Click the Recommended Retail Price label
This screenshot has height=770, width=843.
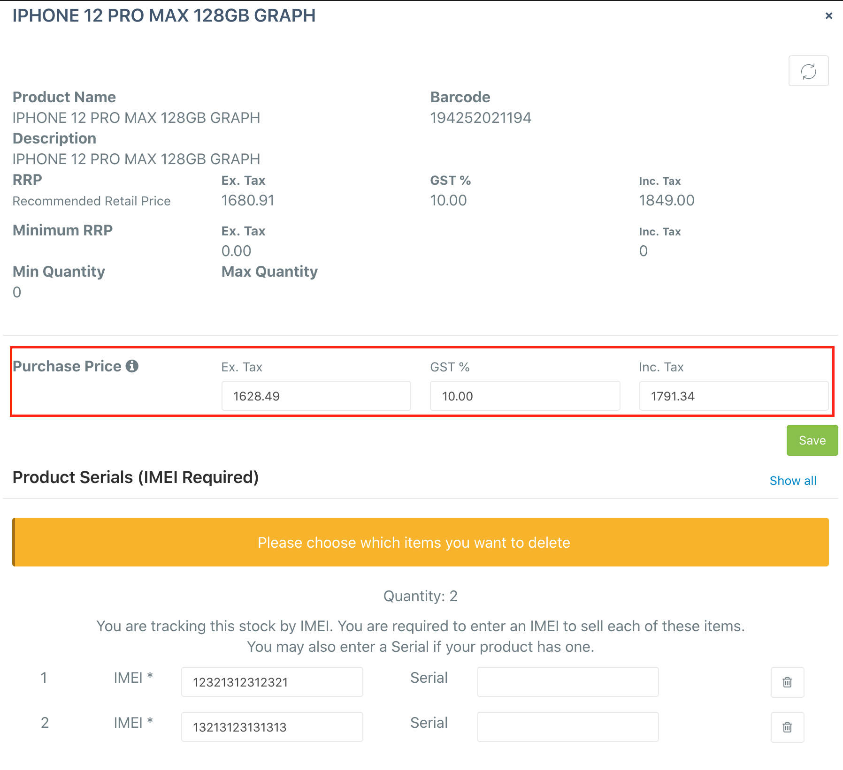92,201
